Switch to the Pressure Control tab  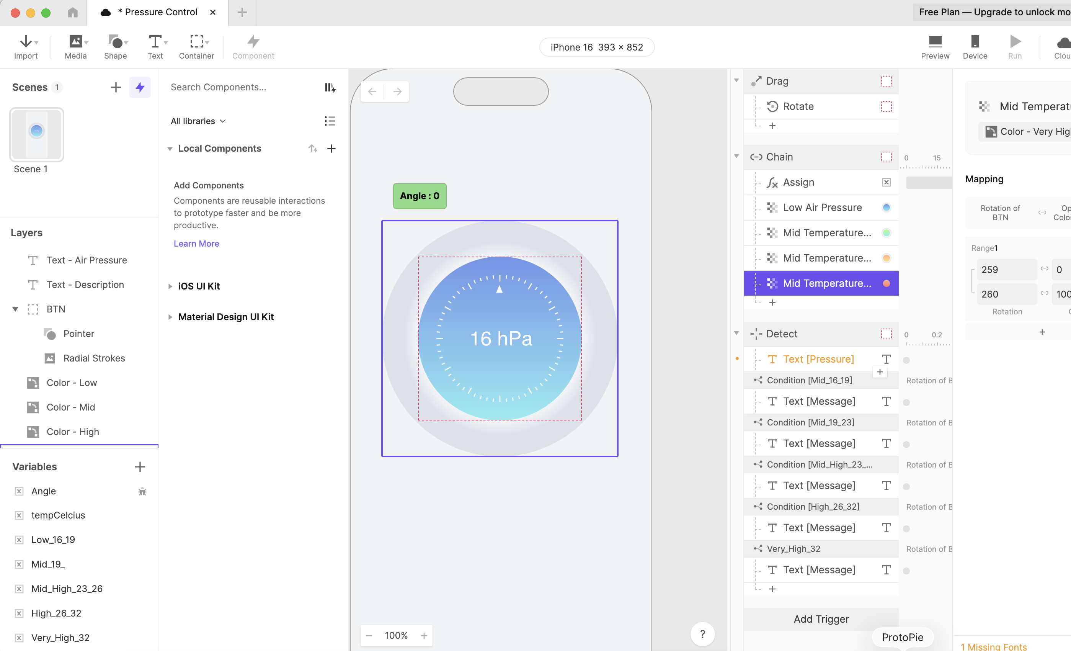coord(158,12)
